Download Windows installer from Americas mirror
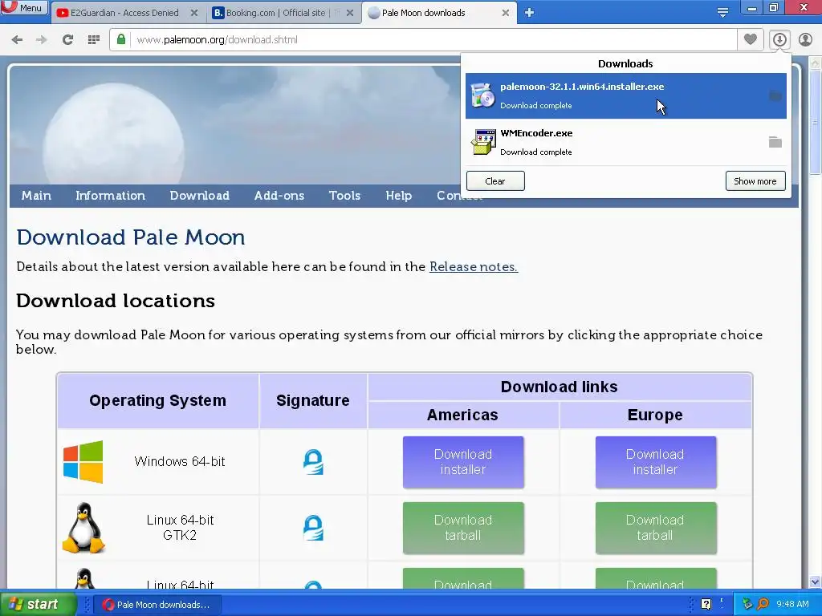Viewport: 822px width, 616px height. click(463, 462)
